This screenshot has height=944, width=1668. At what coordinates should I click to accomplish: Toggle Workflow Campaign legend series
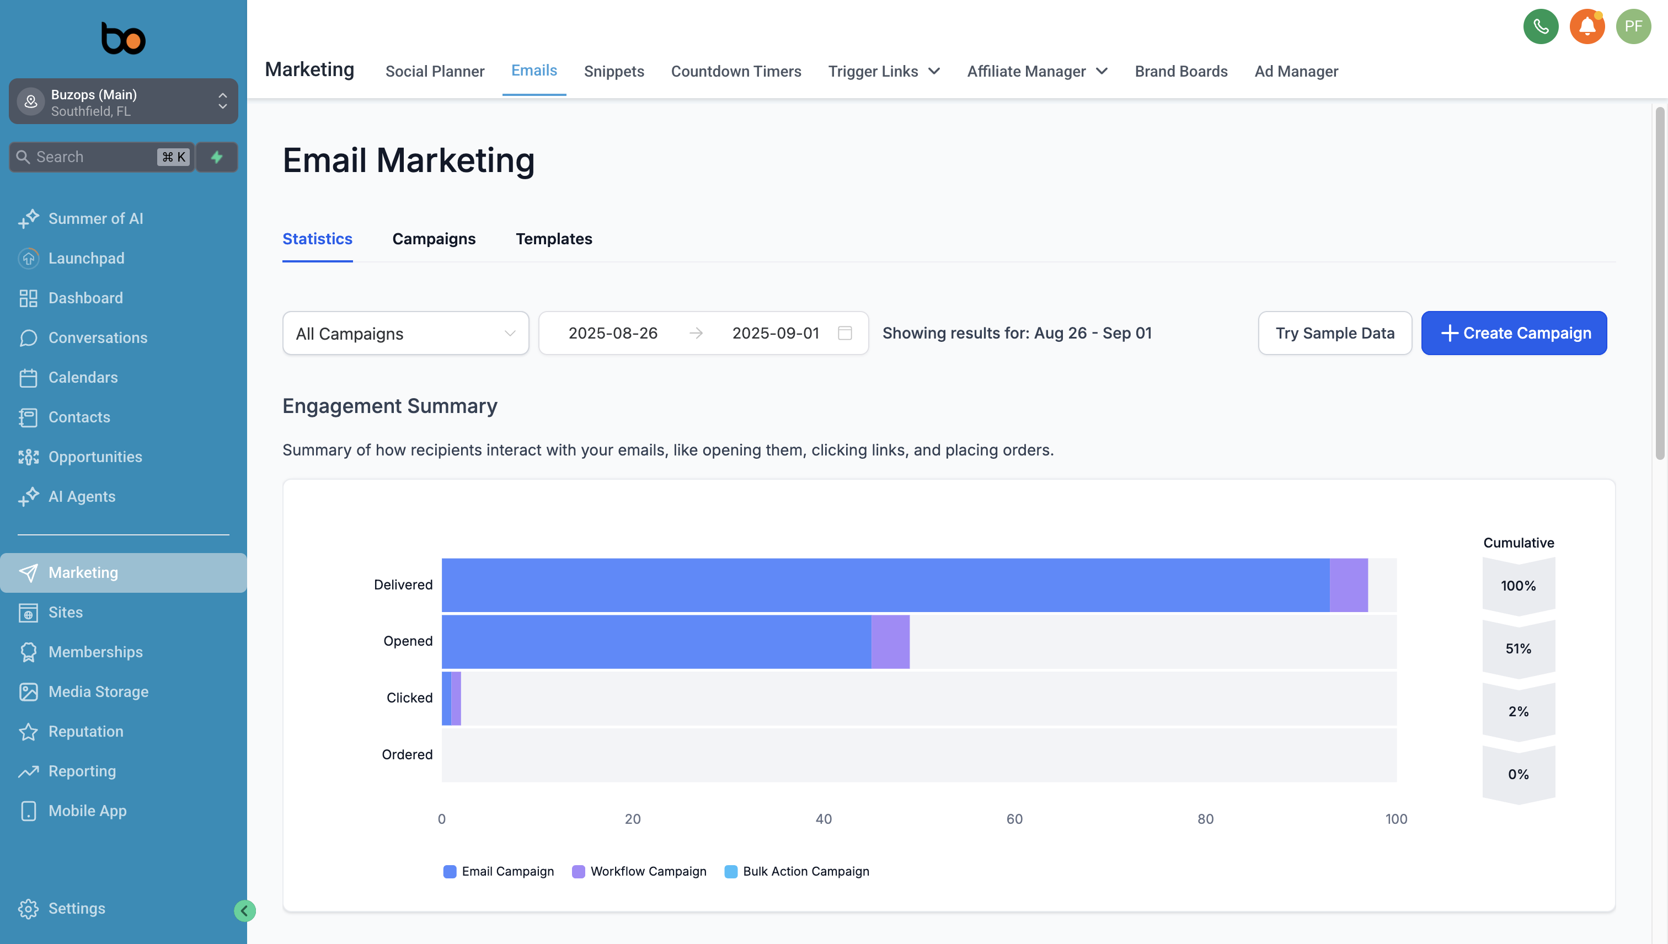(639, 871)
